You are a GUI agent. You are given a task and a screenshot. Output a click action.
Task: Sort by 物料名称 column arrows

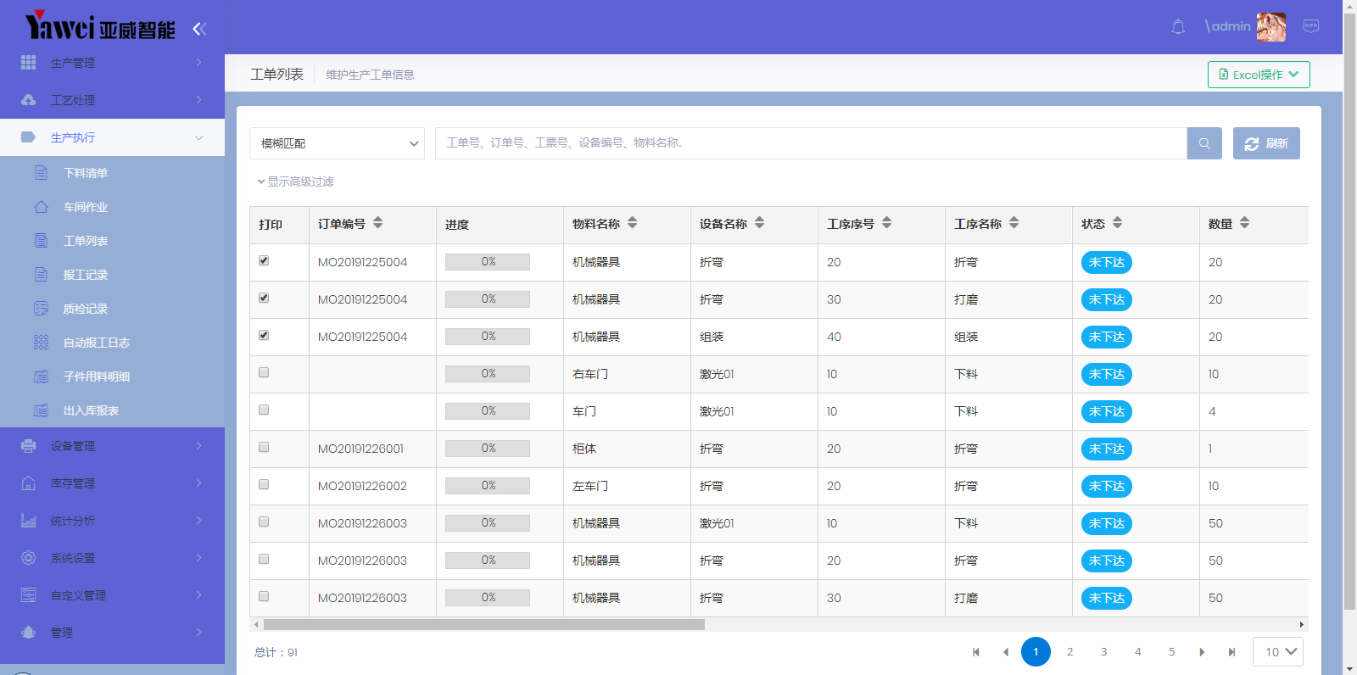pyautogui.click(x=633, y=223)
